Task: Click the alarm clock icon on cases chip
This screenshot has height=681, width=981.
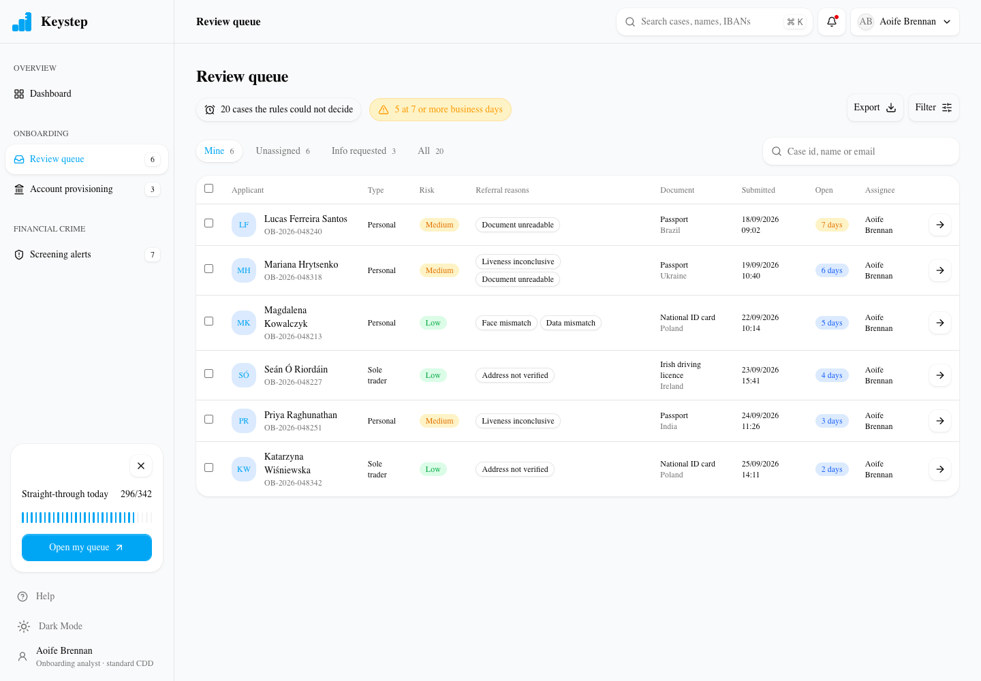Action: (210, 110)
